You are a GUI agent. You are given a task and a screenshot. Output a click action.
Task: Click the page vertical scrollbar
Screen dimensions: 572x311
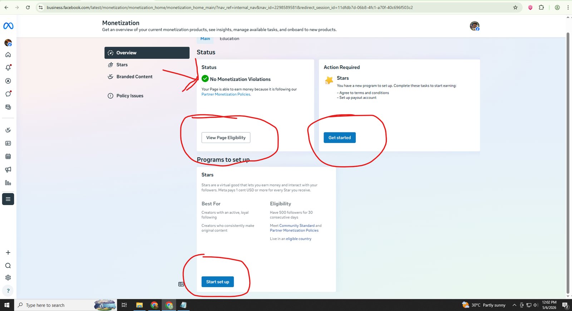568,162
